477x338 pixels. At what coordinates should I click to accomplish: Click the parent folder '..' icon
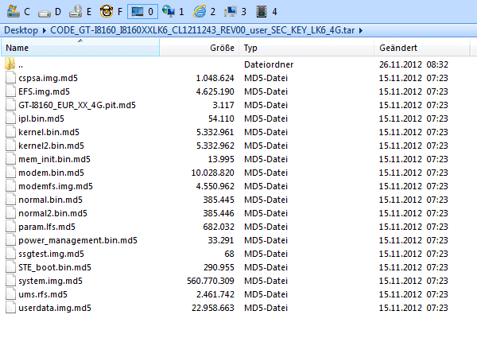point(10,64)
